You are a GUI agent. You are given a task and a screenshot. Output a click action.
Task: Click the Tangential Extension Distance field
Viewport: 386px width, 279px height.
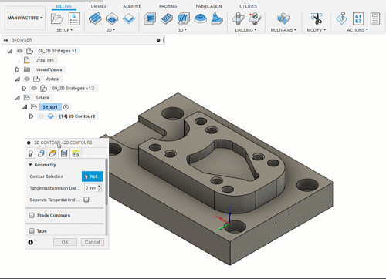click(x=90, y=188)
